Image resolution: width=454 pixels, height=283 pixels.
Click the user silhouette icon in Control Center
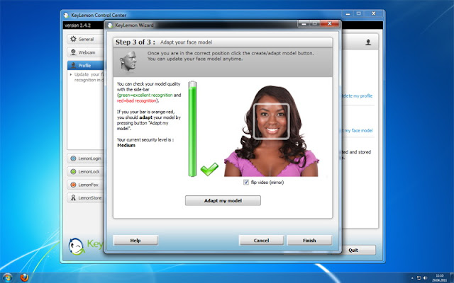[x=368, y=42]
